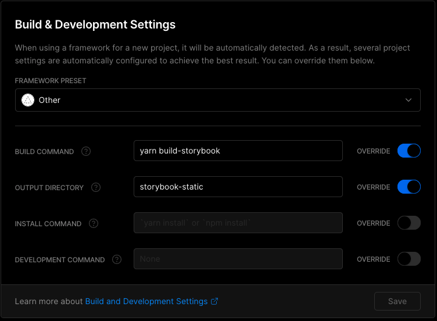
Task: Click the Framework Preset label
Action: (51, 81)
